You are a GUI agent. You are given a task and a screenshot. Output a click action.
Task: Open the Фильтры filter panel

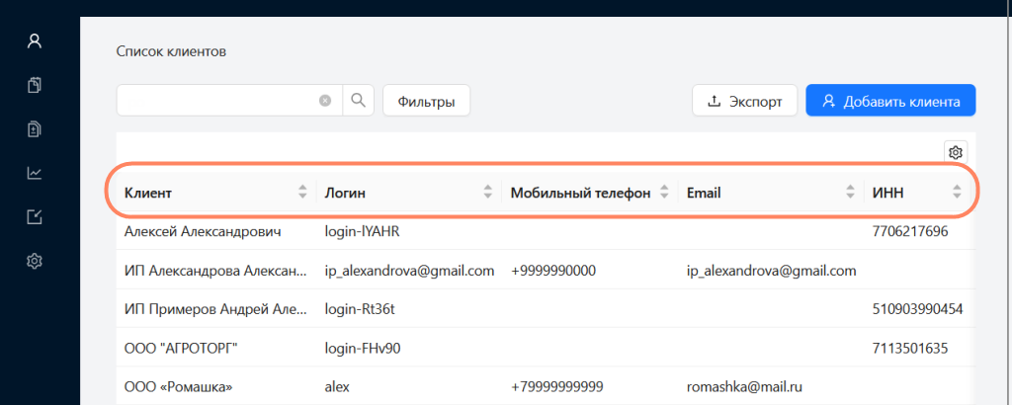[426, 101]
